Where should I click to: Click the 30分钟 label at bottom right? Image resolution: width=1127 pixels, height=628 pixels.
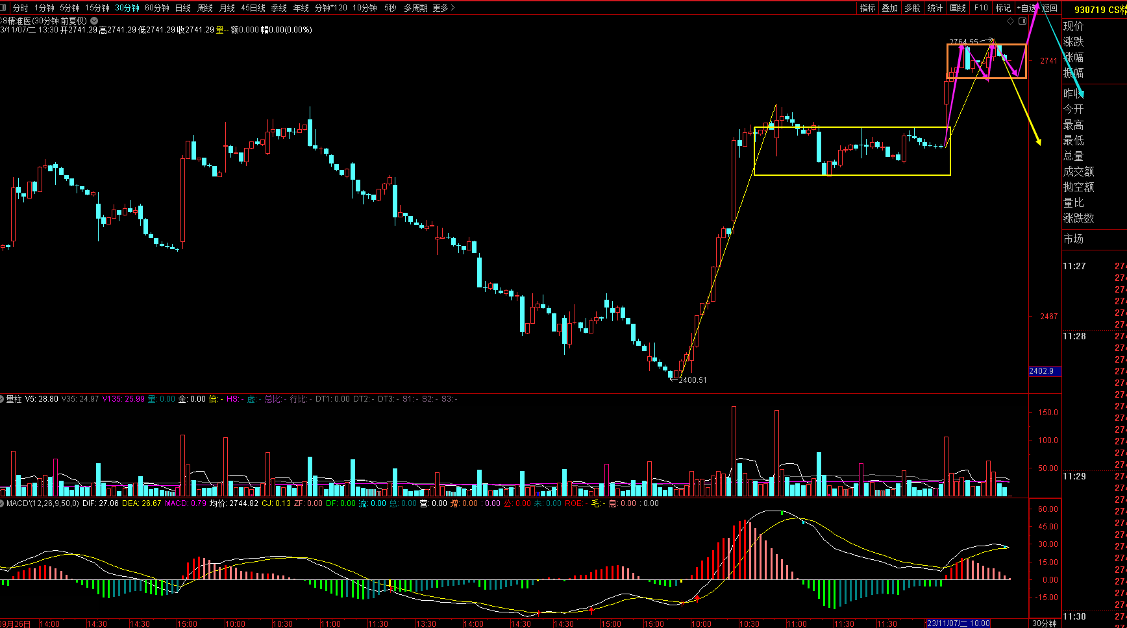(x=1045, y=623)
